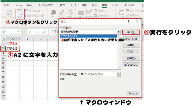
Task: Switch to the データ tab
Action: tap(73, 5)
